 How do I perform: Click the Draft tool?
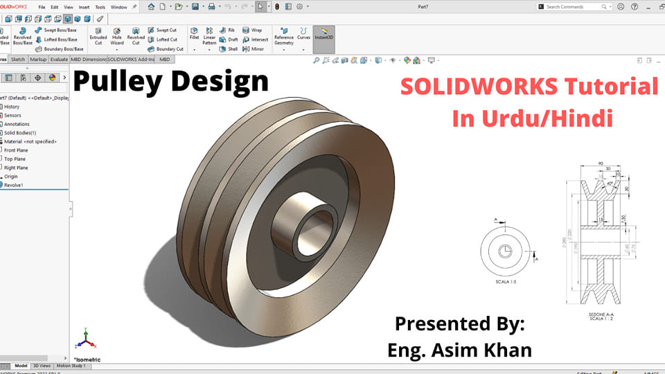(x=229, y=39)
